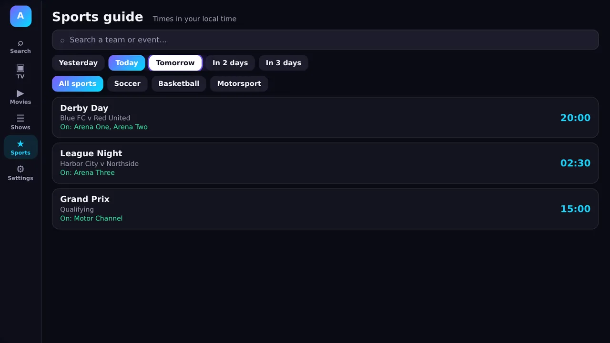Click 'Times in your local time' note
This screenshot has height=343, width=610.
pos(194,19)
